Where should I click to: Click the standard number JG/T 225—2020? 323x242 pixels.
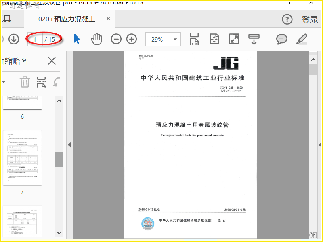click(x=231, y=88)
